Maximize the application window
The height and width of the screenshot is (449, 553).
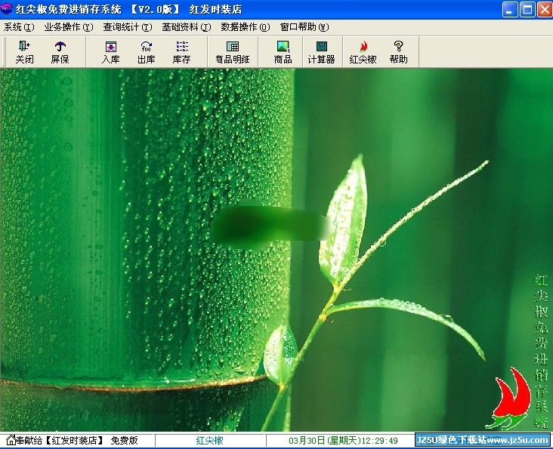pyautogui.click(x=527, y=9)
